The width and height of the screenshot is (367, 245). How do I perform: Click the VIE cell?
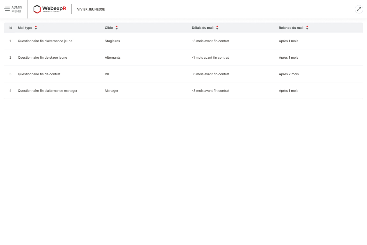point(107,74)
